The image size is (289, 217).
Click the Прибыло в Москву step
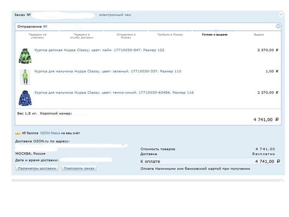point(170,35)
